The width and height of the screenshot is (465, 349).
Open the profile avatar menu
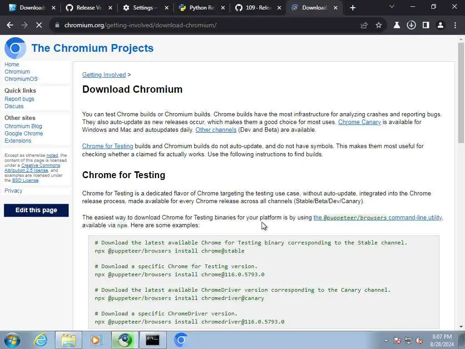point(440,25)
